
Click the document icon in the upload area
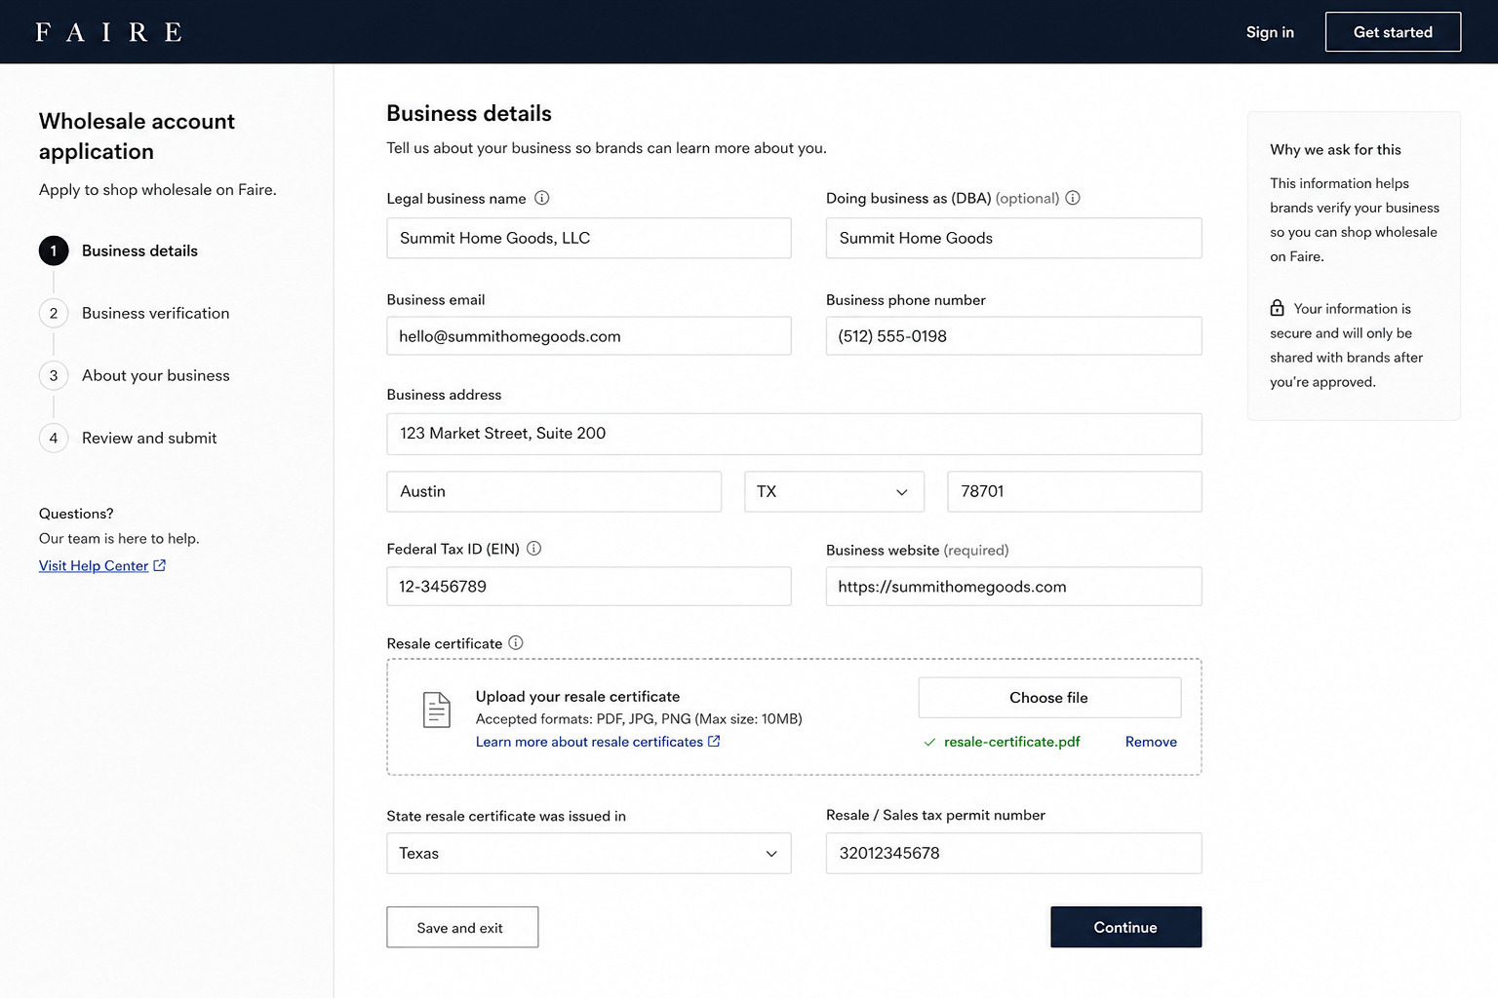(x=437, y=710)
